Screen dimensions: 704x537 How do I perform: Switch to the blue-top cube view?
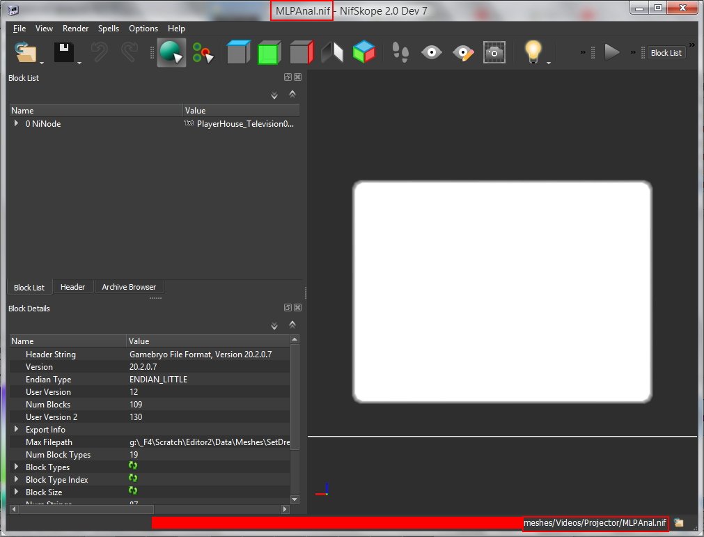tap(238, 53)
